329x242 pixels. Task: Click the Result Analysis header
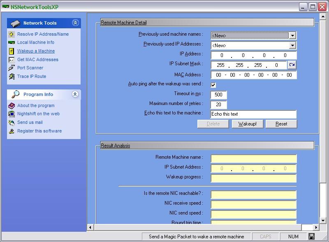coord(207,146)
